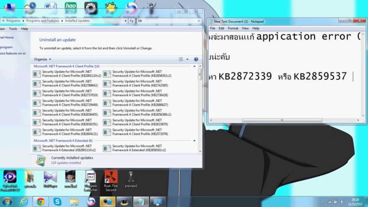Open the arrow after Programs and Features breadcrumb
This screenshot has width=368, height=207.
click(x=62, y=21)
